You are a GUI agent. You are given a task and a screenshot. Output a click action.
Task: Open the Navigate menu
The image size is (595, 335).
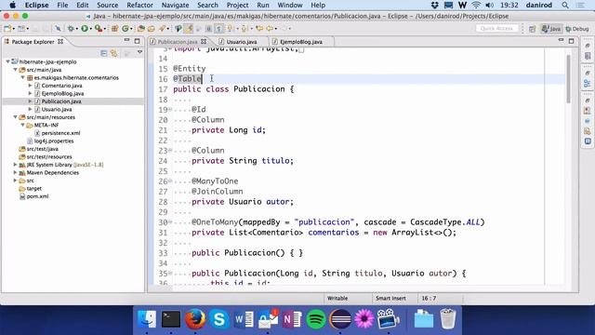pos(175,6)
